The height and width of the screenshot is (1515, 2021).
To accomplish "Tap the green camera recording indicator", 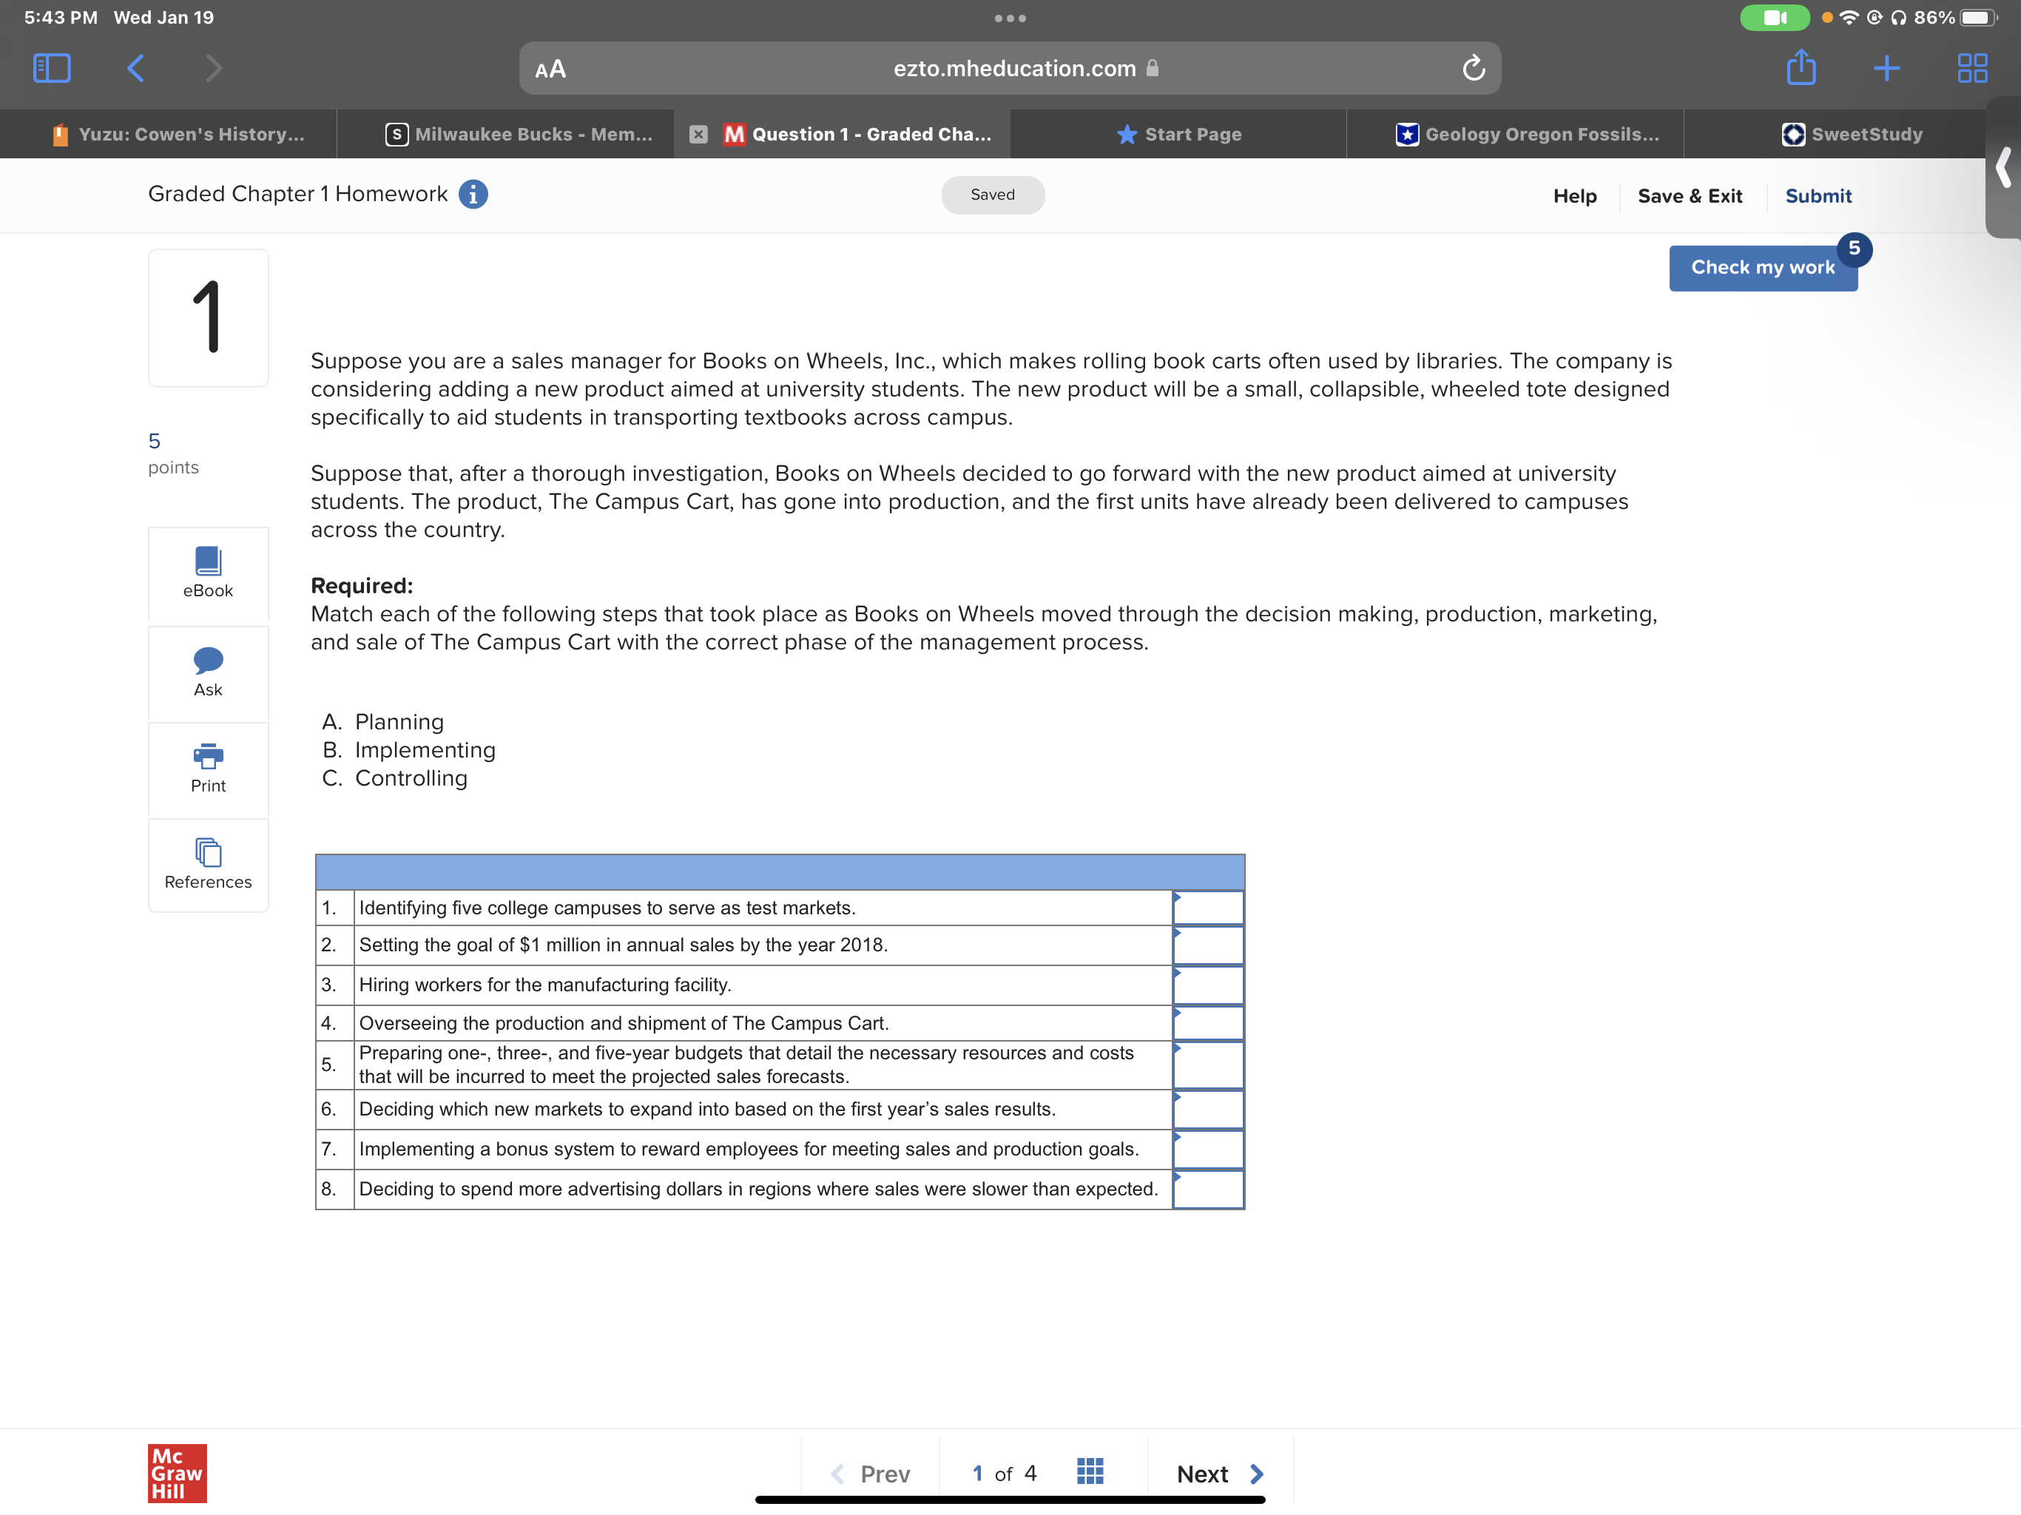I will coord(1775,17).
